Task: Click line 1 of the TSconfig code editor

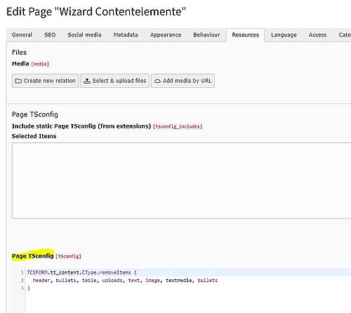Action: (188, 272)
